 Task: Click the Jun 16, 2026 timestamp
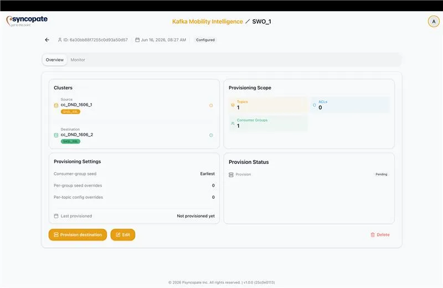coord(163,40)
